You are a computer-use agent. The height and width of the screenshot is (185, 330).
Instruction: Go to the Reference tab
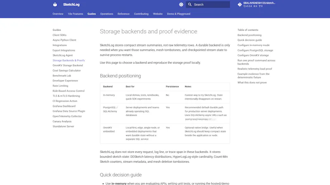click(x=123, y=14)
